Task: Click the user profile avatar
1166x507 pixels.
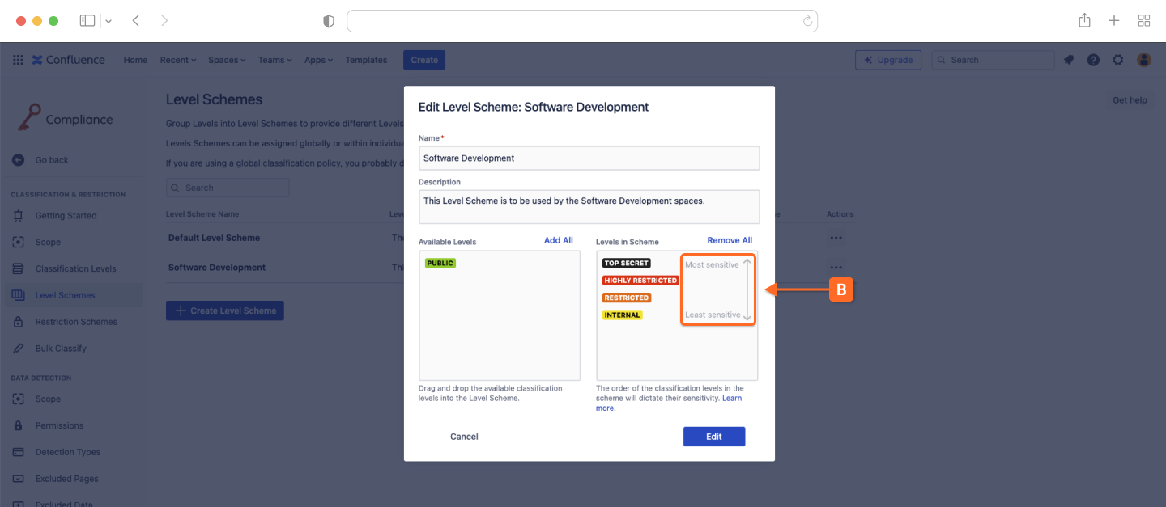Action: pyautogui.click(x=1143, y=60)
